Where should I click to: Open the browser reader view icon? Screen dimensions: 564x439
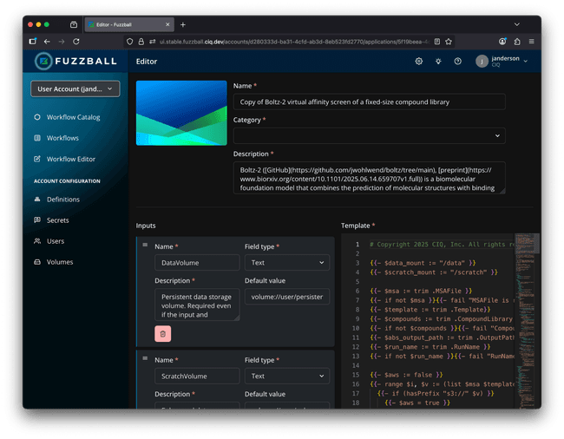click(437, 42)
